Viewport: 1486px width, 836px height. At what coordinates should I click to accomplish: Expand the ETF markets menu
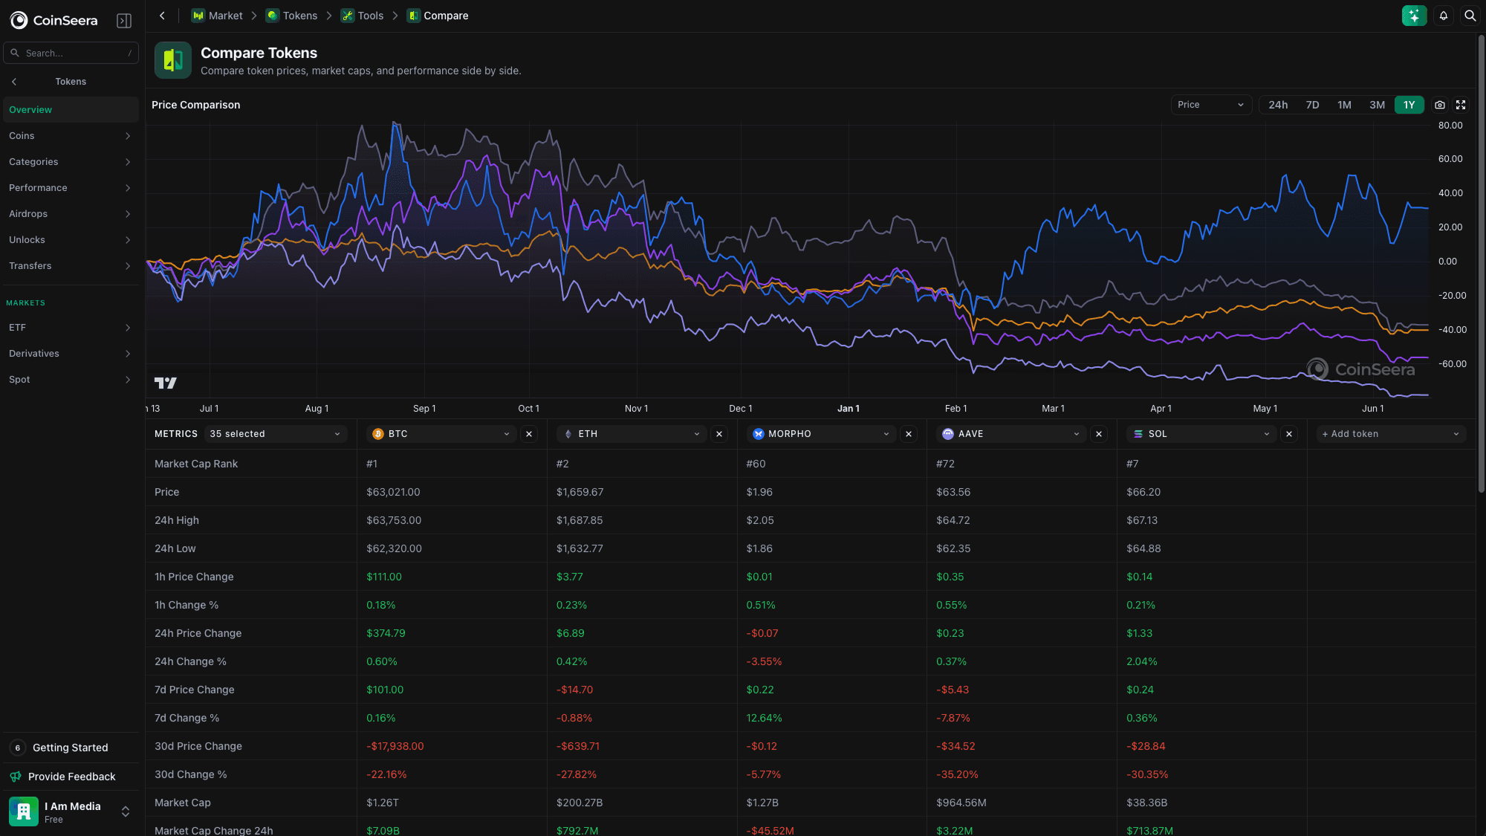point(71,328)
